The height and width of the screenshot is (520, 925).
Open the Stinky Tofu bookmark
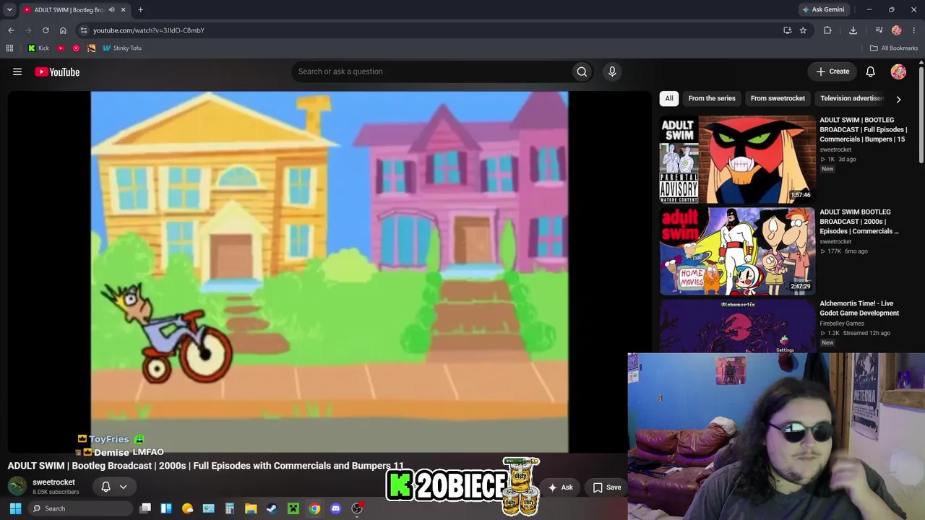(122, 48)
